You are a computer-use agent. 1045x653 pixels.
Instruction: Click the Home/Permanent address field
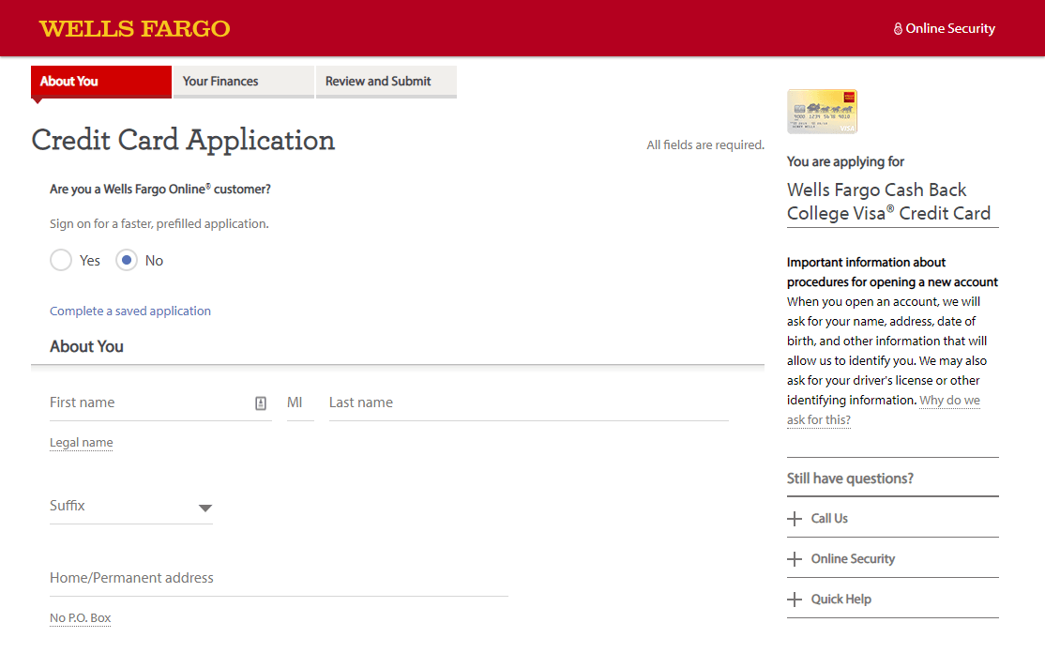pos(279,579)
